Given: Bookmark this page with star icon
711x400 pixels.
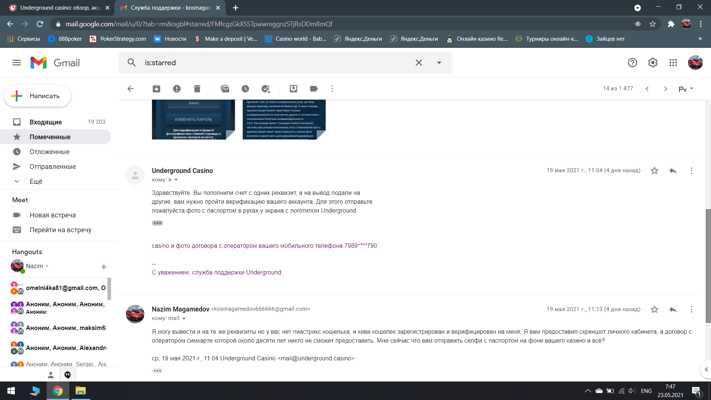Looking at the screenshot, I should point(652,24).
